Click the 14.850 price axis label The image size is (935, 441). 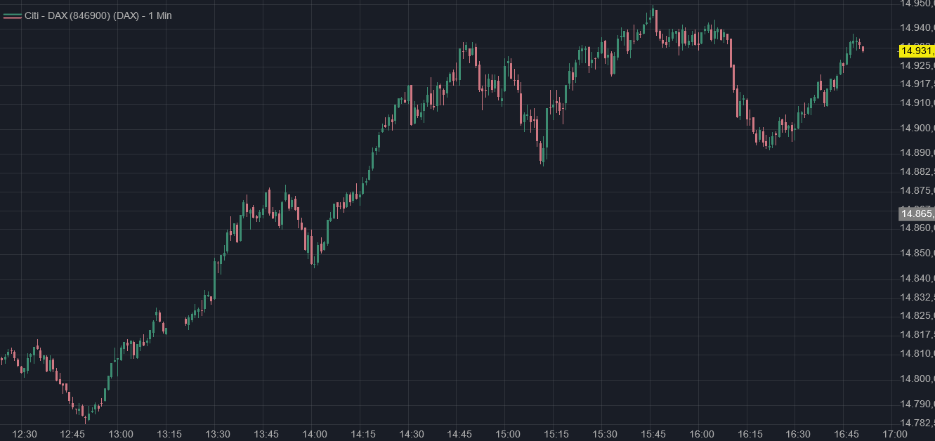coord(917,253)
